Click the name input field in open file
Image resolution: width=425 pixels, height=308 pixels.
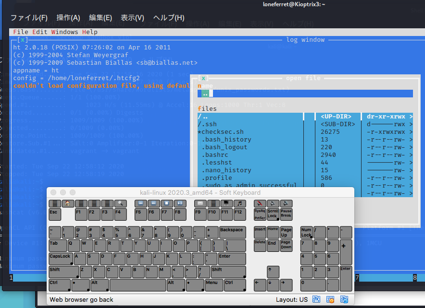pyautogui.click(x=305, y=94)
